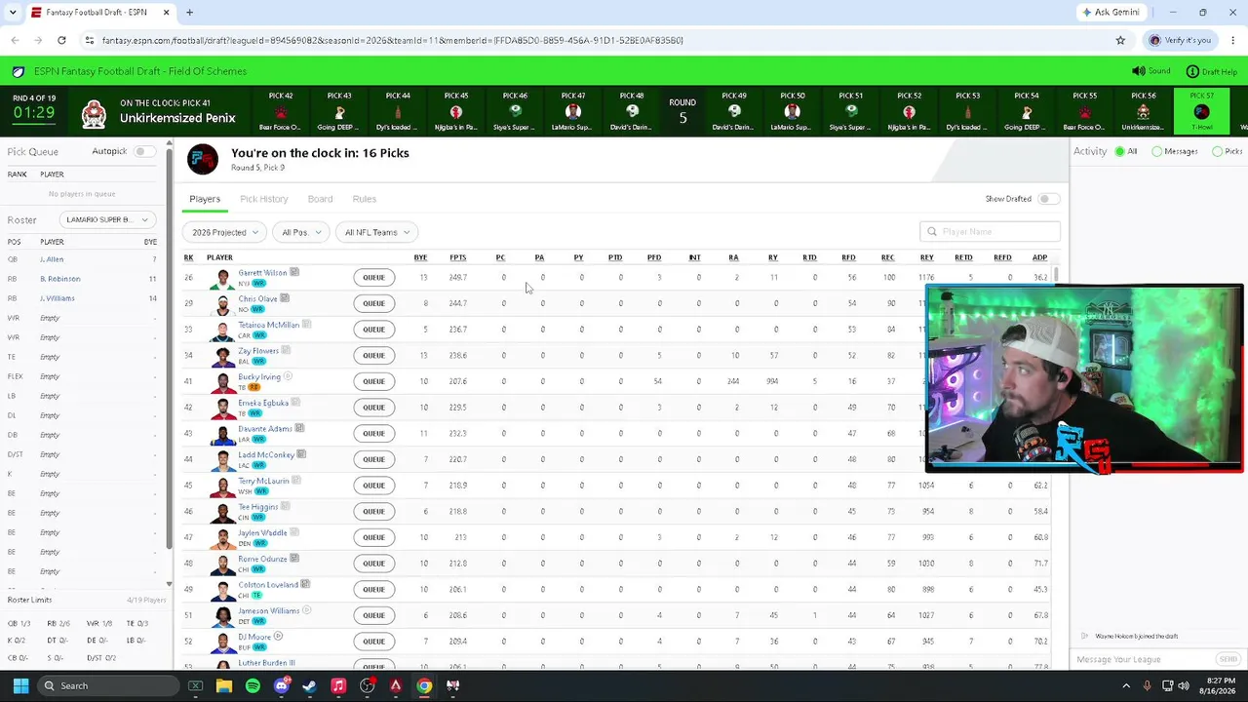Screen dimensions: 1248x702
Task: Open the Draft Help info icon
Action: [x=1191, y=71]
